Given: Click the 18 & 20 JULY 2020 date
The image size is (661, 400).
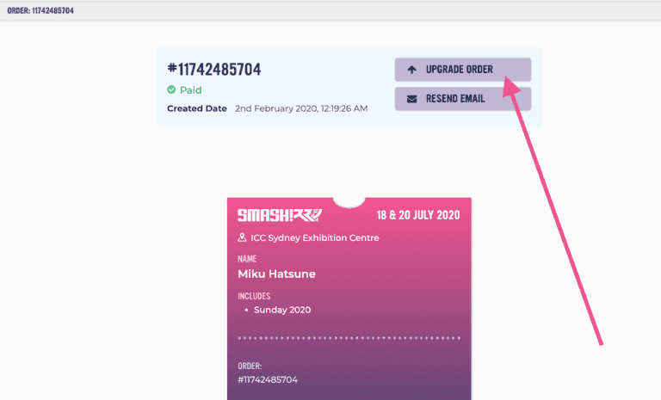Looking at the screenshot, I should [417, 215].
